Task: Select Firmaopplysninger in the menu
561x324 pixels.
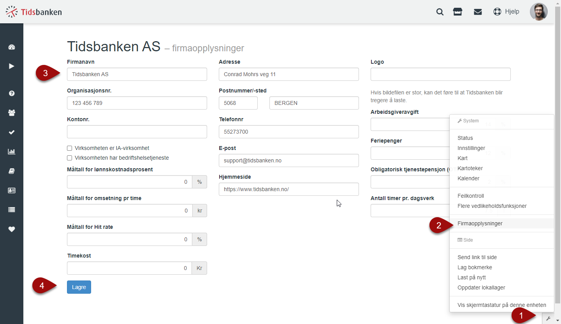Action: tap(501, 223)
